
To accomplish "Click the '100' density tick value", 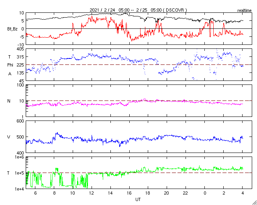I will pos(20,85).
